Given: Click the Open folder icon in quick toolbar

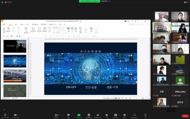Looking at the screenshot, I should click(8, 36).
